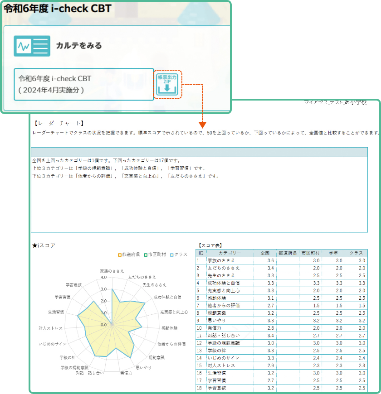Select the 対話・話し合い table row label
This screenshot has height=394, width=381.
click(x=224, y=336)
